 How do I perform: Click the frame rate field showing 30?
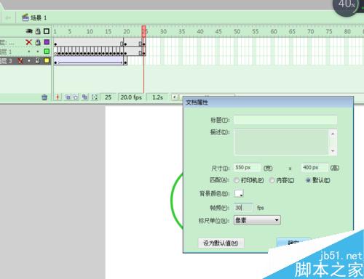coord(243,208)
